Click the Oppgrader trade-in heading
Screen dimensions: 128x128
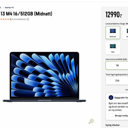point(121,98)
